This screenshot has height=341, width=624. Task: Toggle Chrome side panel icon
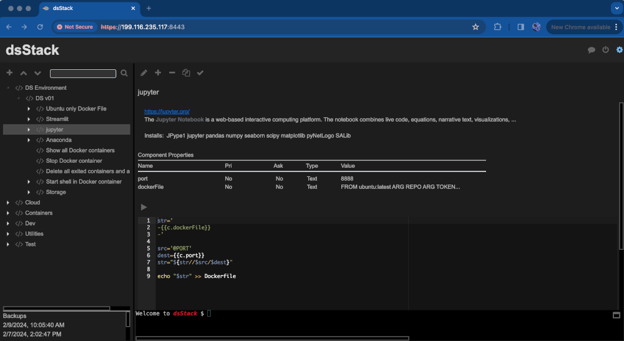tap(520, 27)
